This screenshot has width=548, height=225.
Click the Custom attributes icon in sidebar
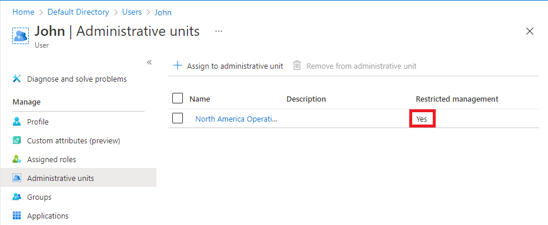17,141
